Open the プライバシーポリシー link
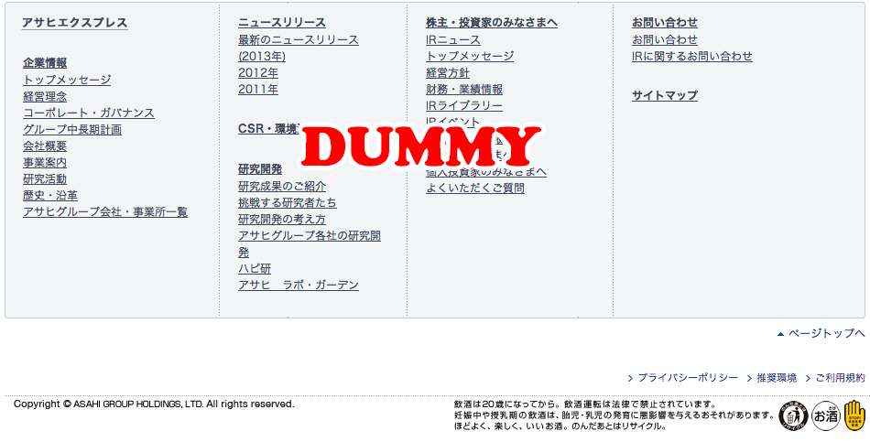 tap(687, 378)
